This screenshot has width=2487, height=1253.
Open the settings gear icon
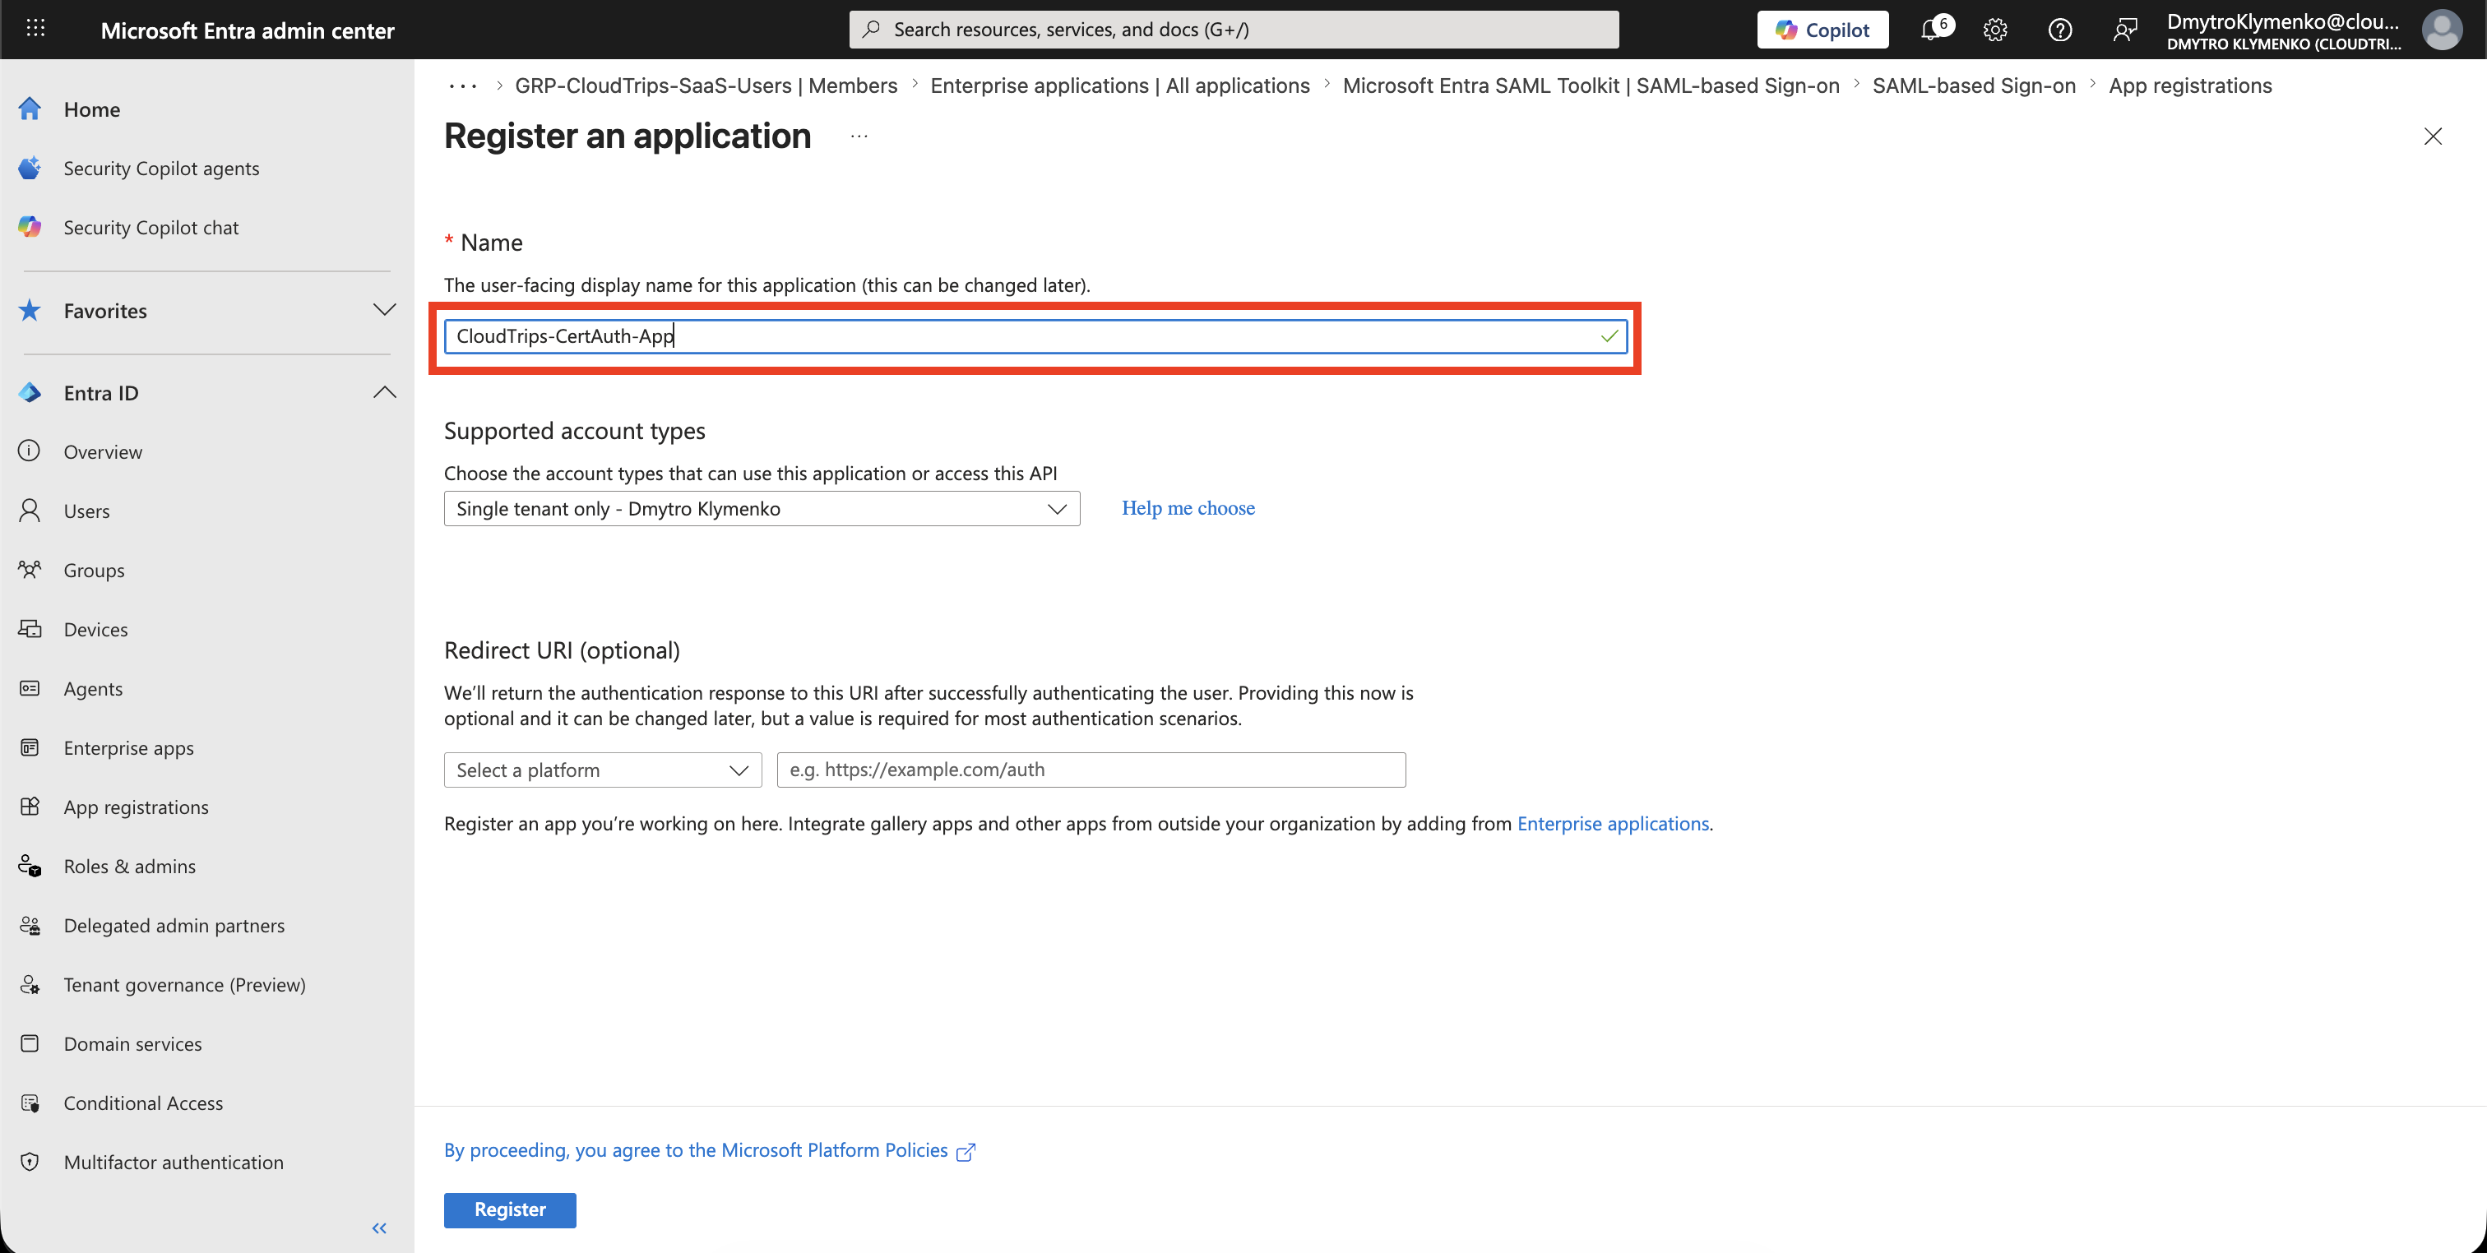(1995, 30)
